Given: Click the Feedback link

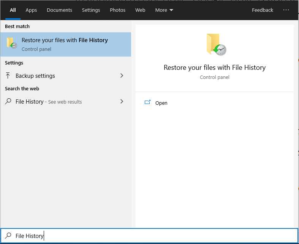Looking at the screenshot, I should (263, 10).
